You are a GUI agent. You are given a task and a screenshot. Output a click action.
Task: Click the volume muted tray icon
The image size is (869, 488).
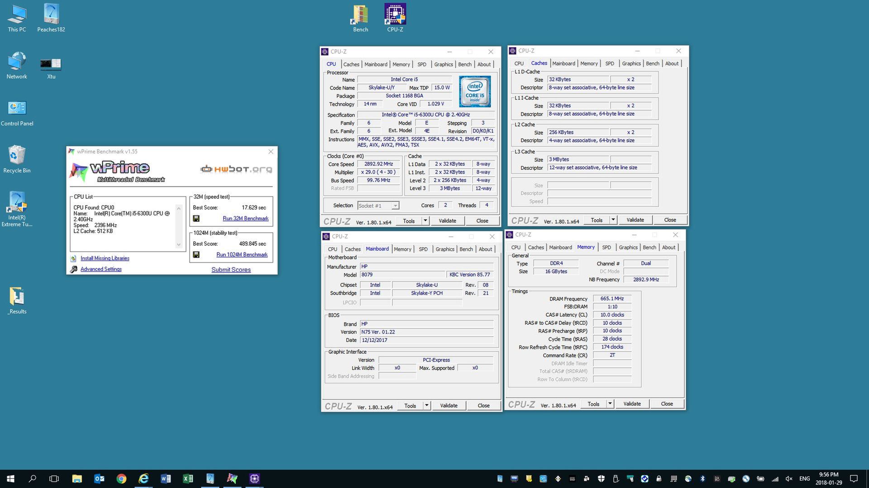pyautogui.click(x=789, y=479)
